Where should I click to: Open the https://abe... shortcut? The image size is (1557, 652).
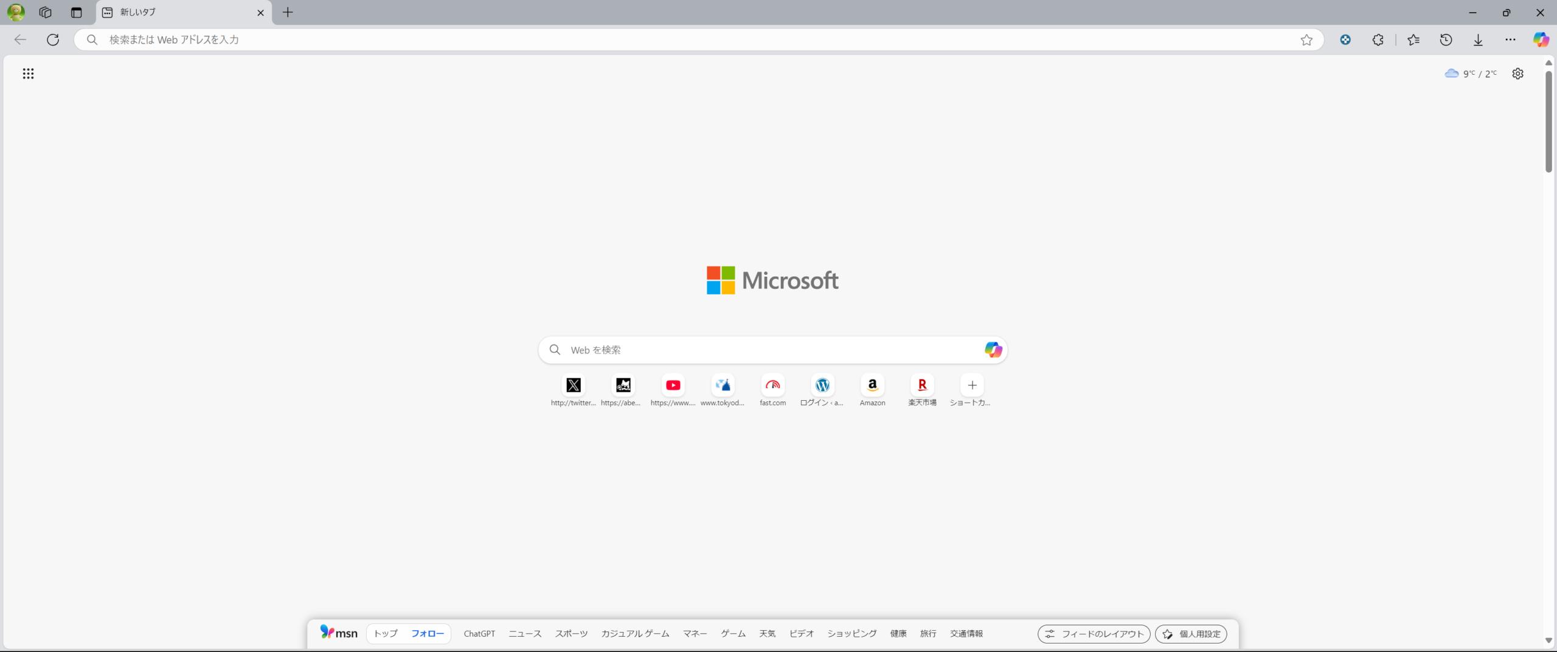coord(623,390)
